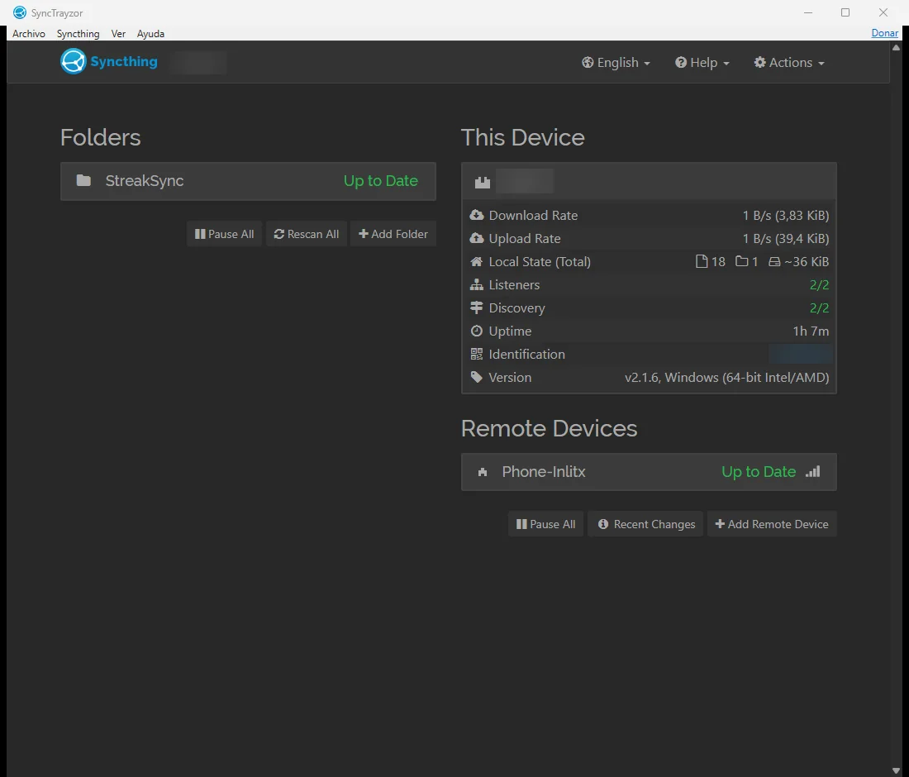Viewport: 909px width, 777px height.
Task: Click the Upload Rate cloud icon
Action: (477, 238)
